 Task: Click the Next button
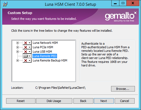[x=104, y=101]
